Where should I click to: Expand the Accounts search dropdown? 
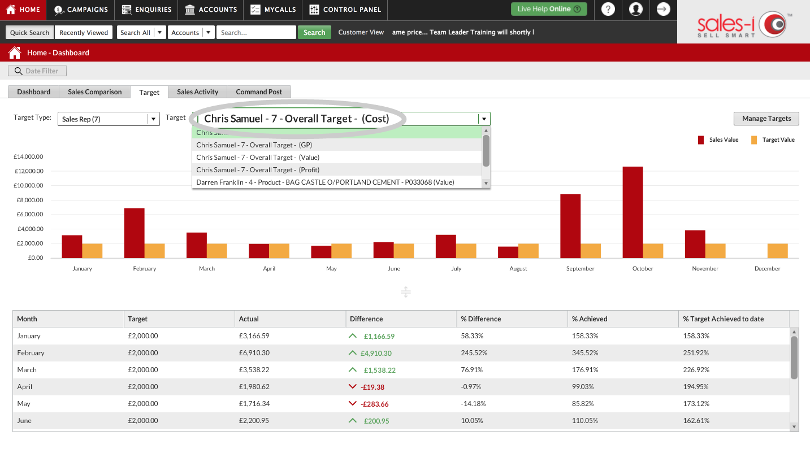pyautogui.click(x=192, y=32)
